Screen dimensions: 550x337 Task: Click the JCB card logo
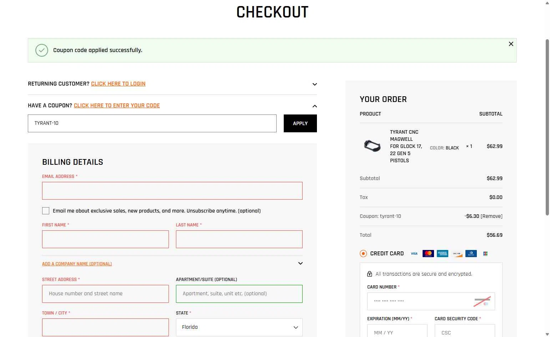click(x=485, y=254)
